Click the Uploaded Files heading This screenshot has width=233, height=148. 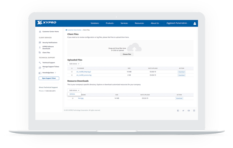point(75,60)
